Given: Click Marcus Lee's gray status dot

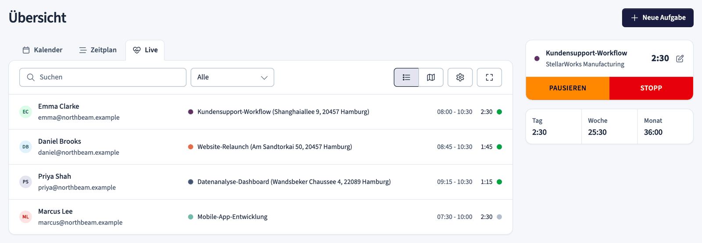Looking at the screenshot, I should 499,217.
